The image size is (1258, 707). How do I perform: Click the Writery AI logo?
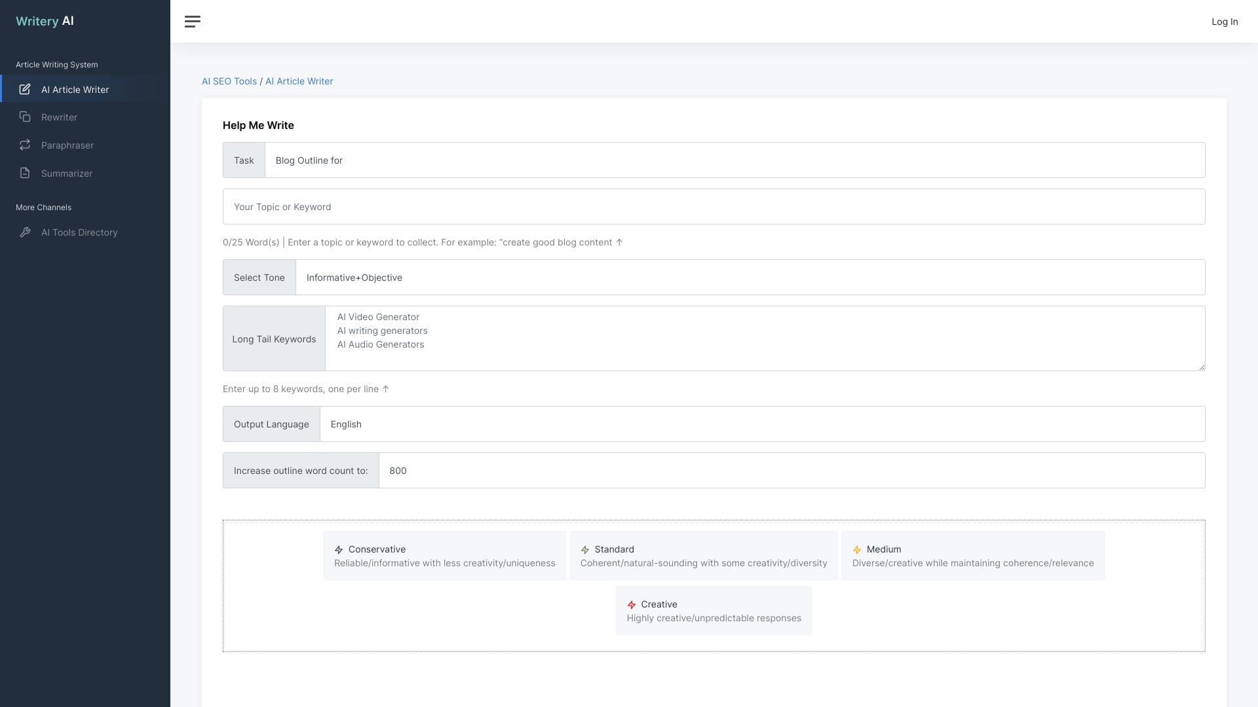(43, 20)
